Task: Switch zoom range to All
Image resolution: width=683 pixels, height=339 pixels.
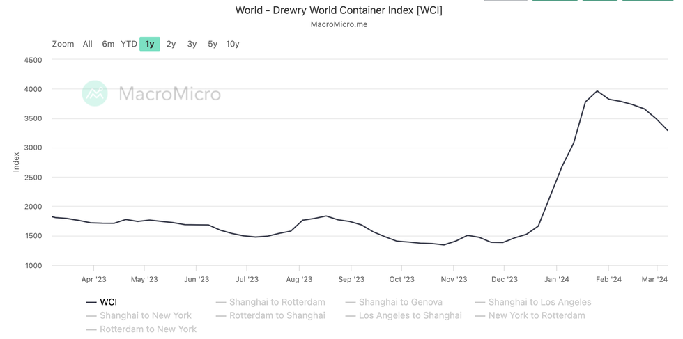Action: pyautogui.click(x=87, y=44)
